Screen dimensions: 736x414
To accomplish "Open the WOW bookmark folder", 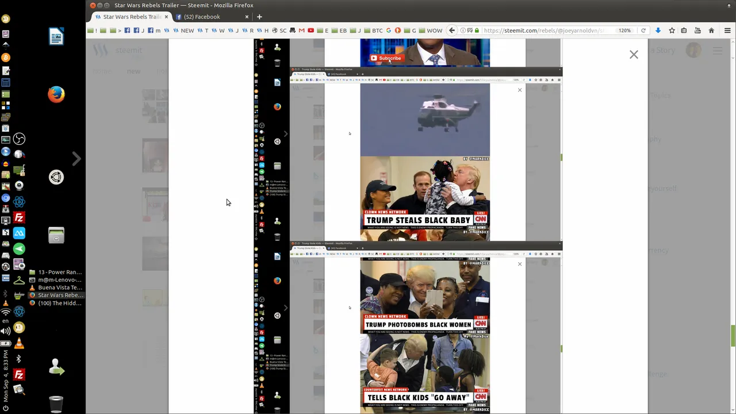I will (431, 30).
